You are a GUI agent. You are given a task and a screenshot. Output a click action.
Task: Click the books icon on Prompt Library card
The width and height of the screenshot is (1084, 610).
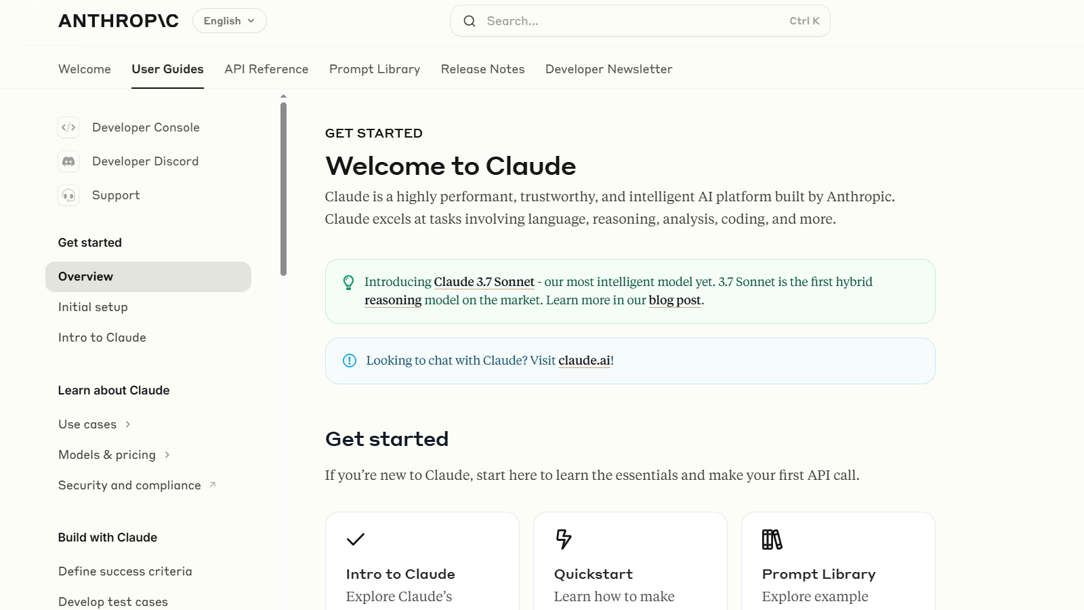click(x=772, y=540)
